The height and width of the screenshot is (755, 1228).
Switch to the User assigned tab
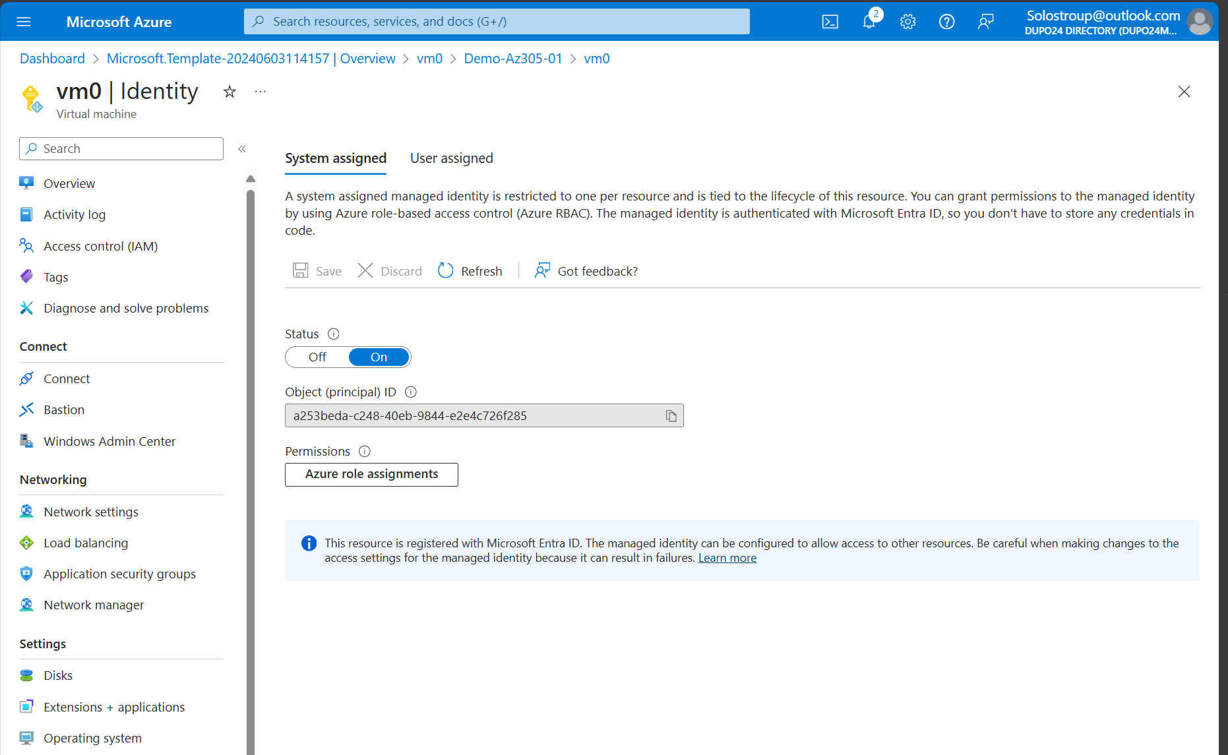click(x=452, y=158)
